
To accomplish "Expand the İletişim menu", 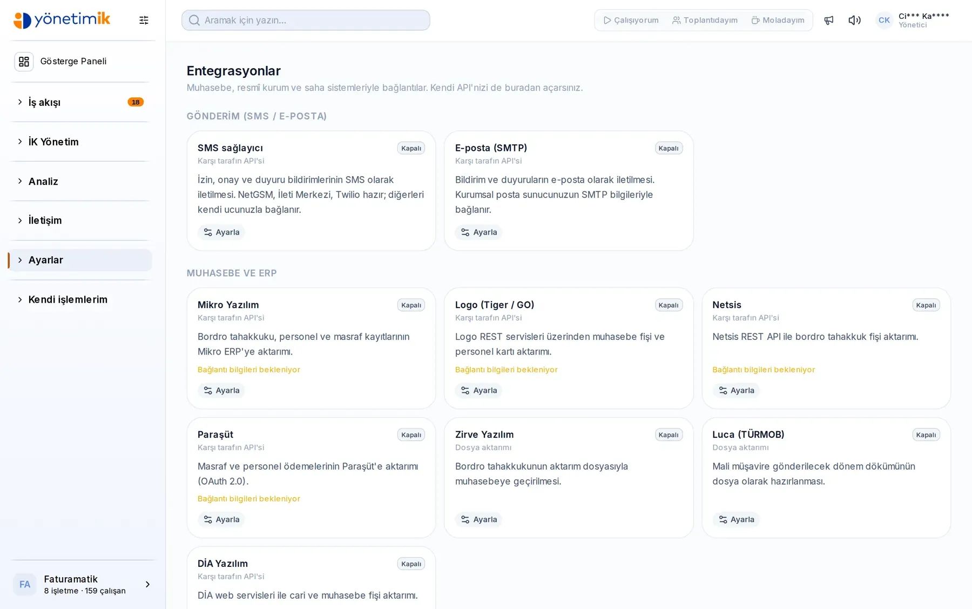I will coord(80,220).
